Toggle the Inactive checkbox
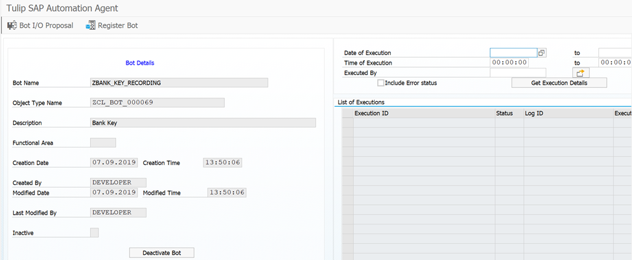The width and height of the screenshot is (632, 260). click(94, 233)
